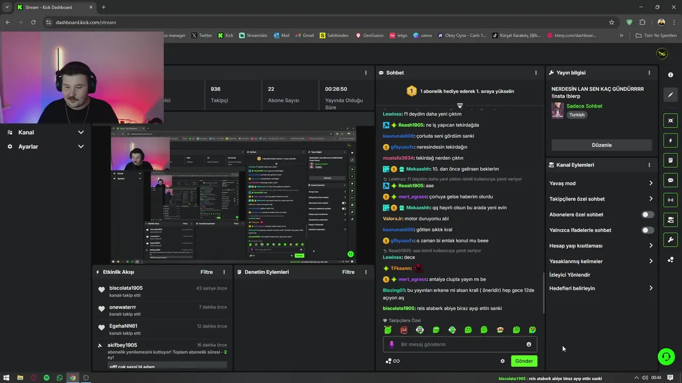Open stats panel three-dot menu
682x383 pixels.
click(x=366, y=73)
